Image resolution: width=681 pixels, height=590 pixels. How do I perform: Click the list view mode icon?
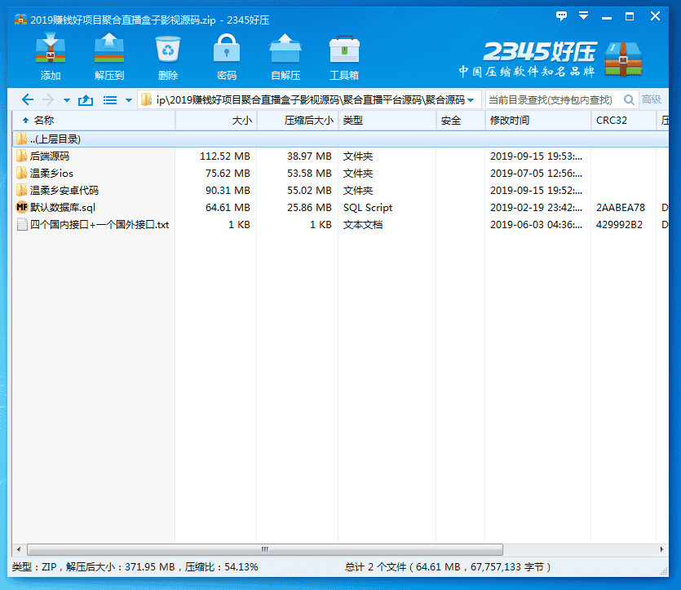click(110, 100)
